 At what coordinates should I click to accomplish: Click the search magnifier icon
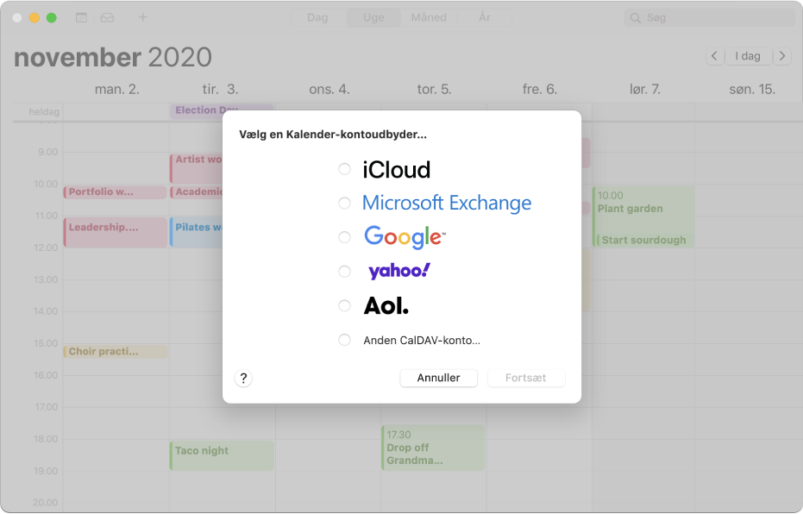pyautogui.click(x=635, y=18)
